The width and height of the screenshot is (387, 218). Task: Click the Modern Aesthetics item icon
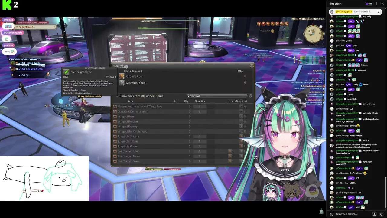click(115, 107)
